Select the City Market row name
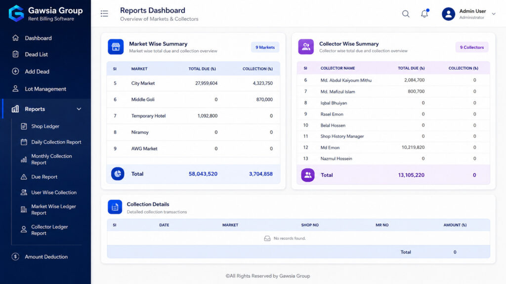 [143, 83]
